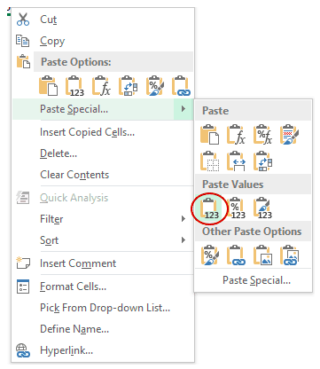Click the Paste icon in Paste Options row
320x369 pixels.
click(48, 86)
